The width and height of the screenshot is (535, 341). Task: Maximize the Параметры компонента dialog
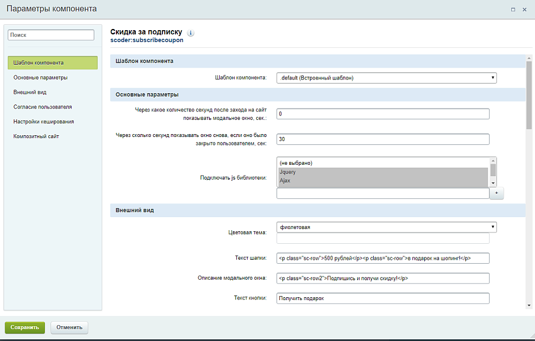click(513, 9)
